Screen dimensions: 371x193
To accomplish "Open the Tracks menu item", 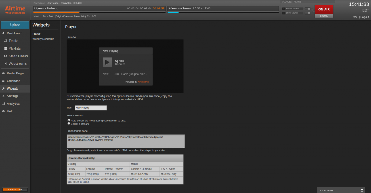I will pyautogui.click(x=13, y=41).
